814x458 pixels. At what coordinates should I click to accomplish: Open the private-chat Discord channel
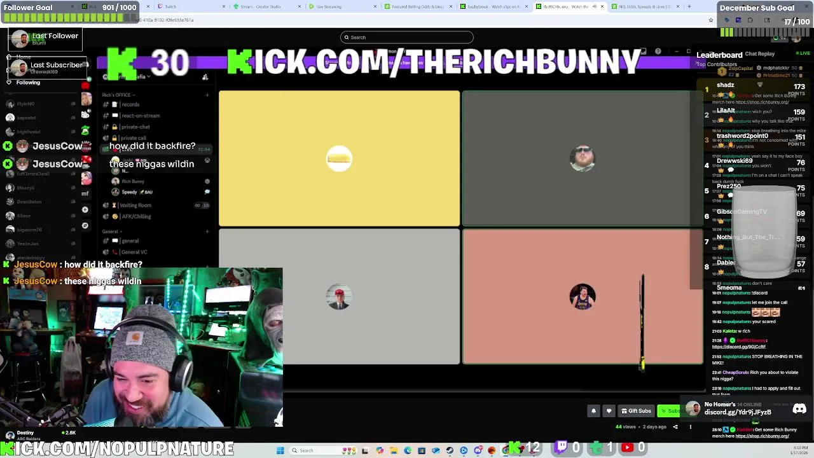coord(135,127)
